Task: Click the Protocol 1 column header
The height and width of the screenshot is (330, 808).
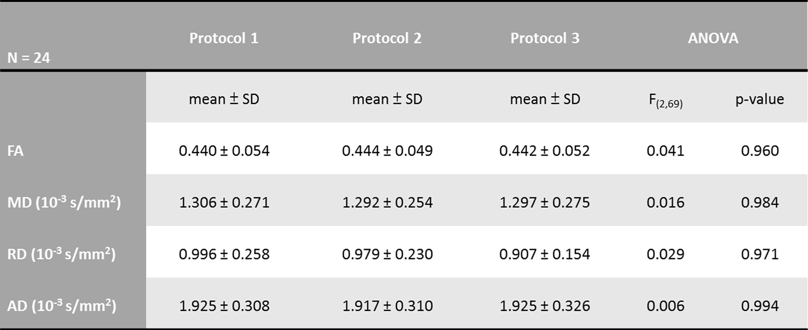Action: (224, 38)
